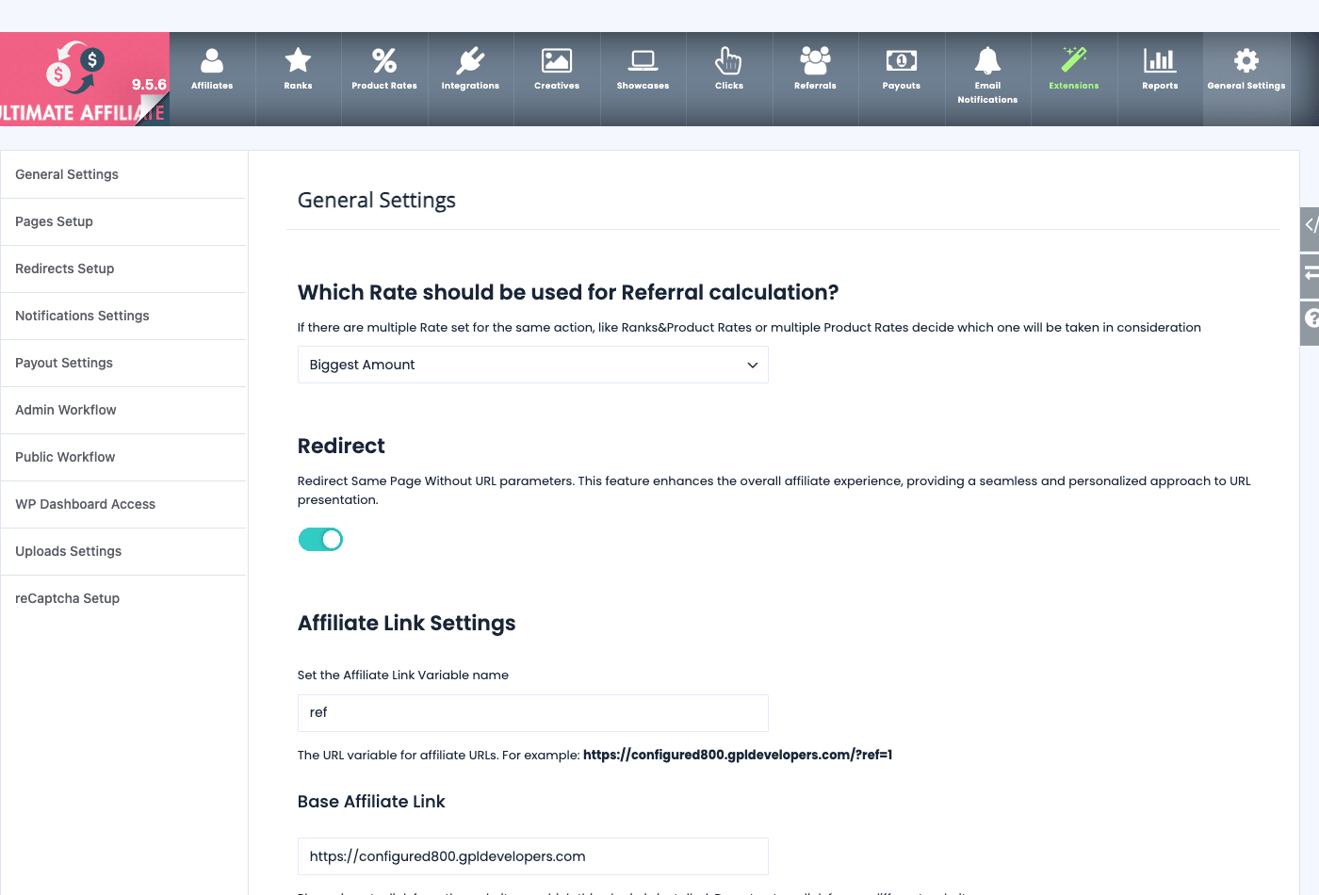
Task: Select WP Dashboard Access in the sidebar
Action: [x=123, y=504]
